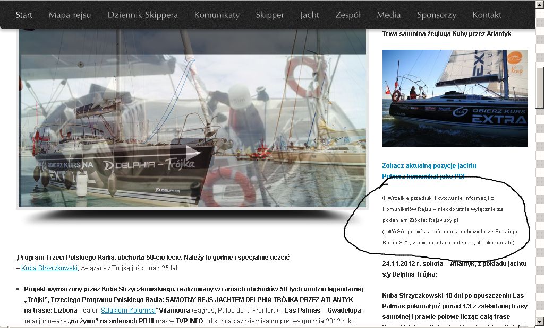The image size is (544, 328).
Task: Click text SAMOTNY REJS JACHTEM DELPHIA TRÓJKA
Action: tap(259, 299)
